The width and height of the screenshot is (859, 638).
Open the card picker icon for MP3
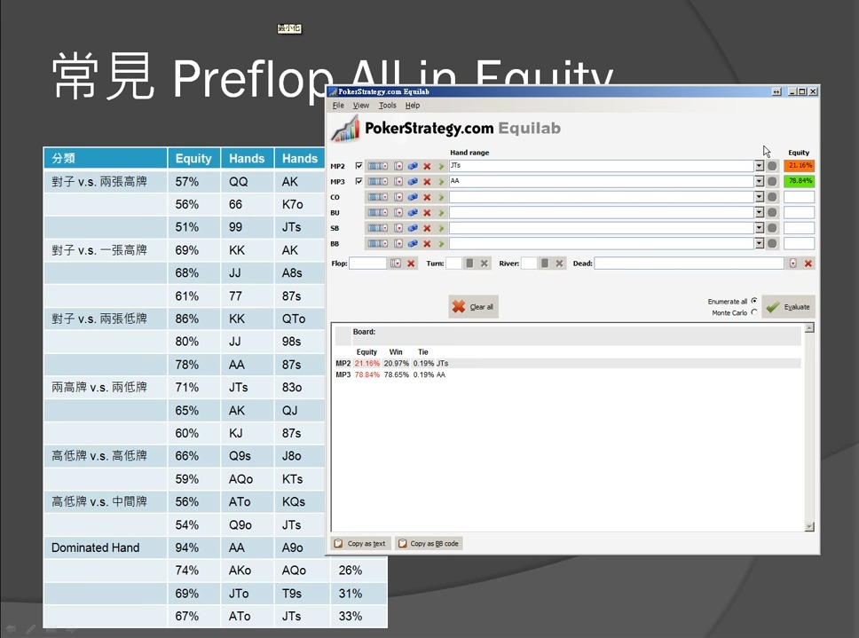(398, 181)
